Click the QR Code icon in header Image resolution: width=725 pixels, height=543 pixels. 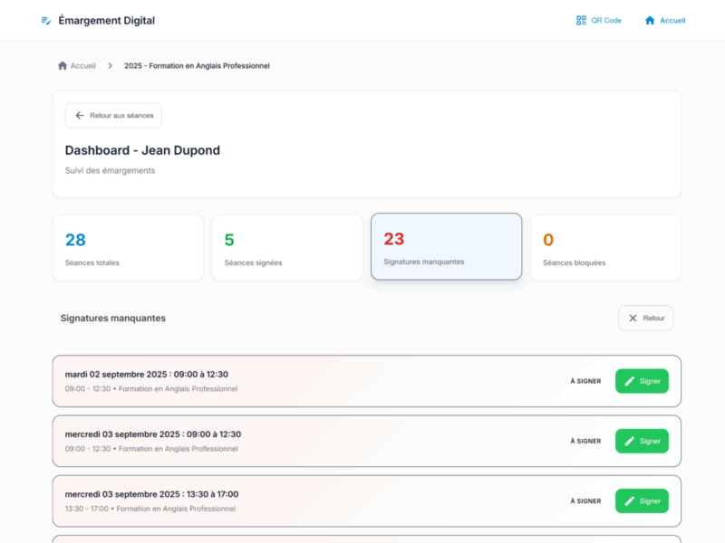click(581, 20)
